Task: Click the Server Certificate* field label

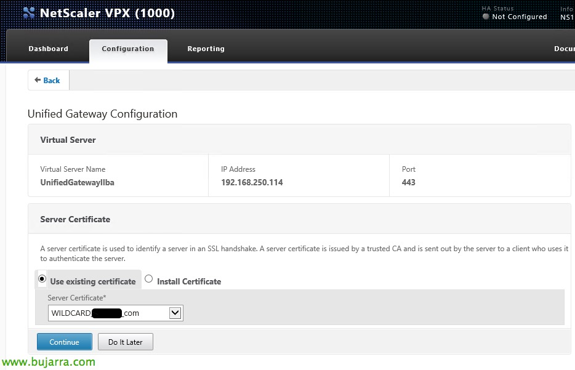Action: tap(77, 298)
